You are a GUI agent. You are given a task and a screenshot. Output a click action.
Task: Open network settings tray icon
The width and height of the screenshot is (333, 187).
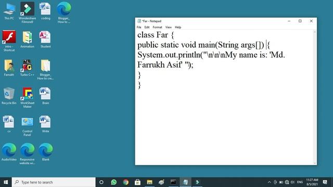(x=287, y=182)
